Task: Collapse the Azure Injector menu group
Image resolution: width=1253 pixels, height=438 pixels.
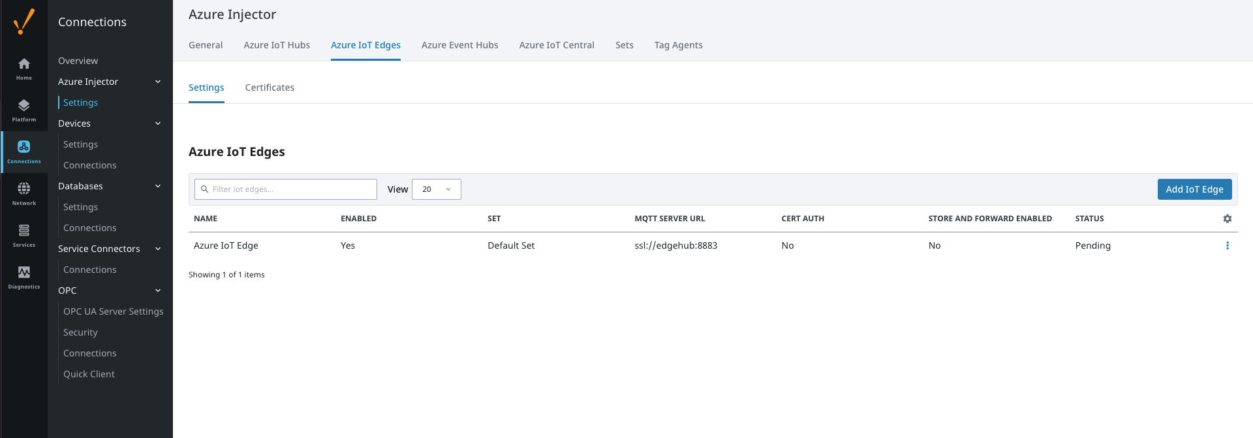Action: pyautogui.click(x=157, y=82)
